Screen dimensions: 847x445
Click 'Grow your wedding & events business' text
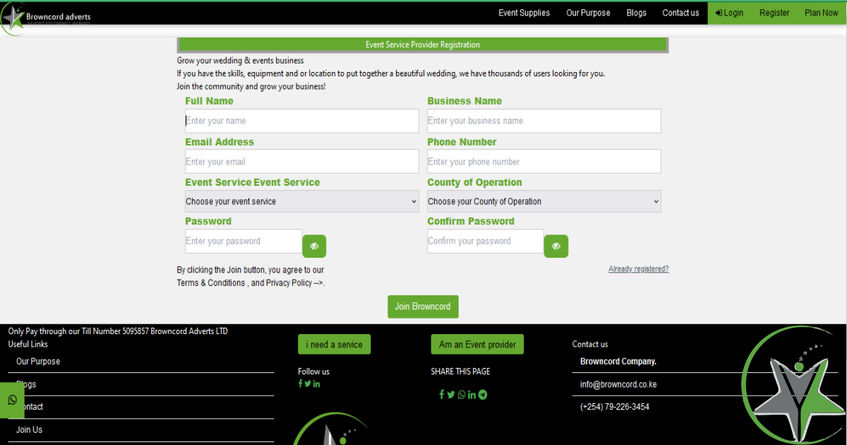240,61
